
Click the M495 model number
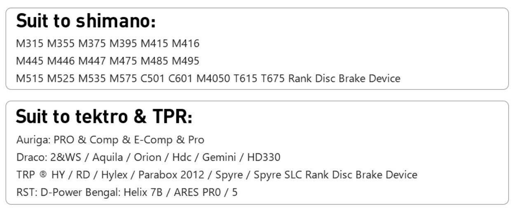pyautogui.click(x=185, y=61)
